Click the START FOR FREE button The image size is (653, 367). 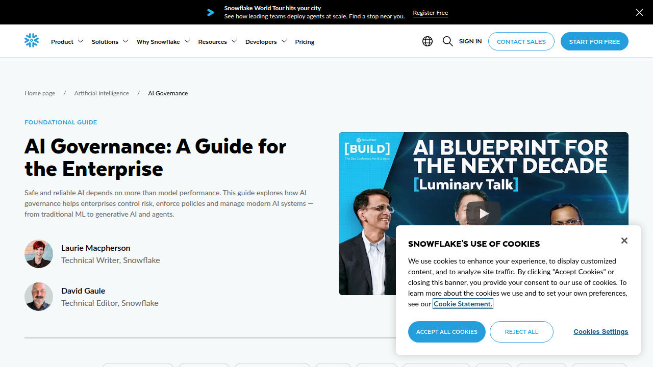pyautogui.click(x=594, y=41)
